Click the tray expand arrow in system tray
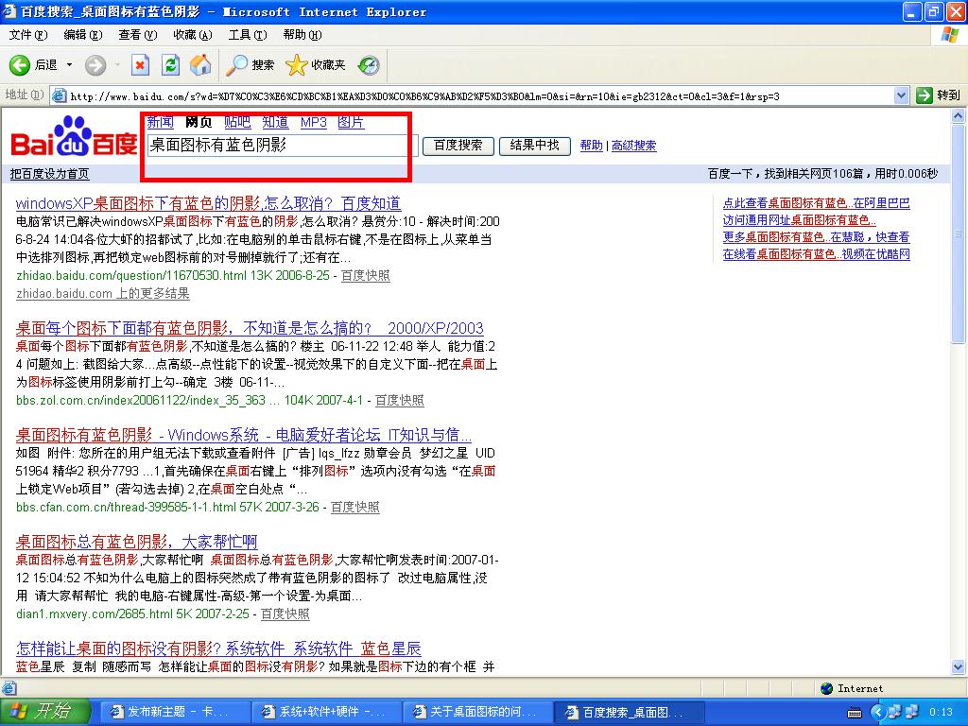 point(877,713)
